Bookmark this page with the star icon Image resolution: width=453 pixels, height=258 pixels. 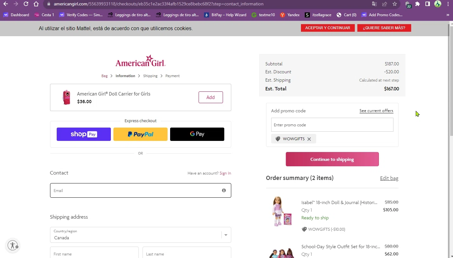point(395,4)
